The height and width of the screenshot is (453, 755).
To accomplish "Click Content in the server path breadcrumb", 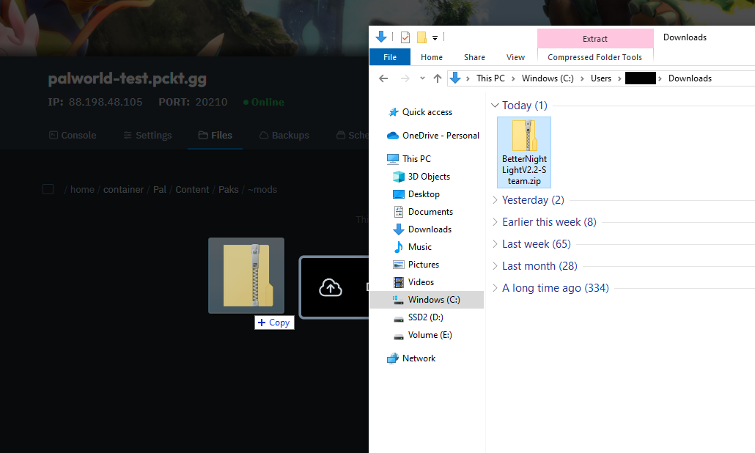I will click(192, 190).
